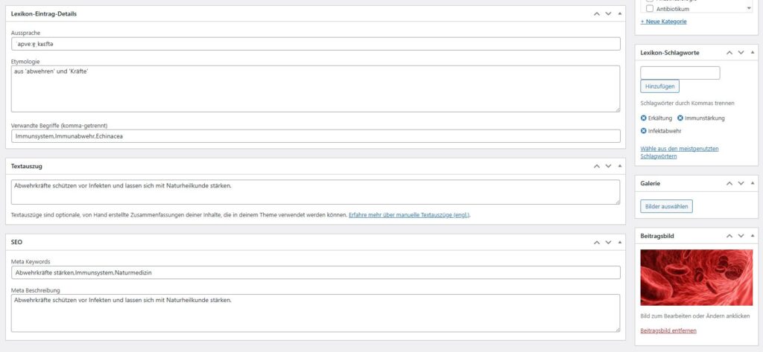Focus the Meta Keywords input field

(316, 272)
